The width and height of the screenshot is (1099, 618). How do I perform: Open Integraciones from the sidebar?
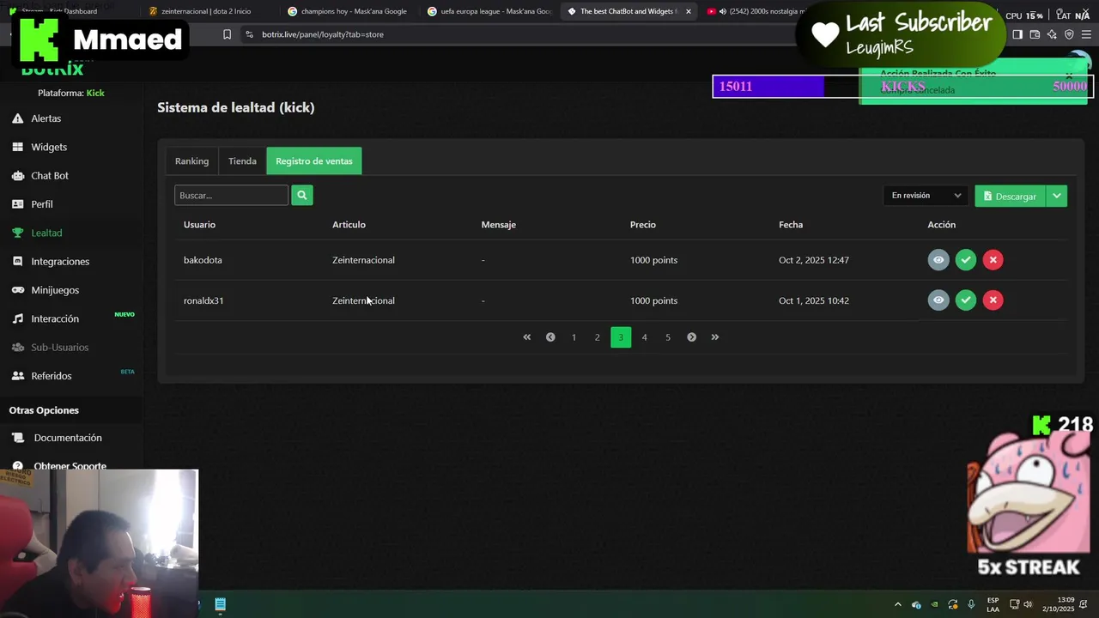click(60, 261)
